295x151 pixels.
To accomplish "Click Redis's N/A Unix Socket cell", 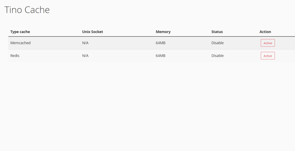I will (85, 56).
